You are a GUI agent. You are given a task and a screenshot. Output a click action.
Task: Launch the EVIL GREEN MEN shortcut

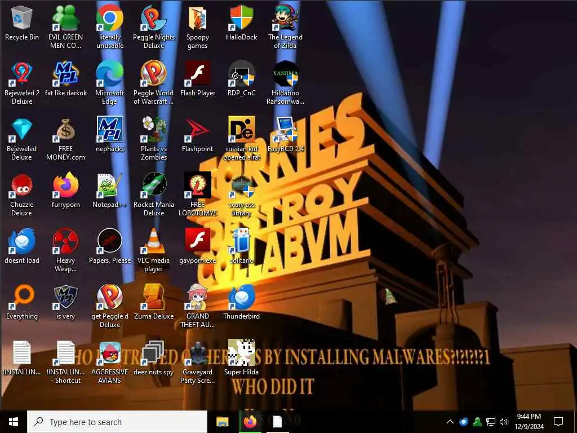(65, 27)
